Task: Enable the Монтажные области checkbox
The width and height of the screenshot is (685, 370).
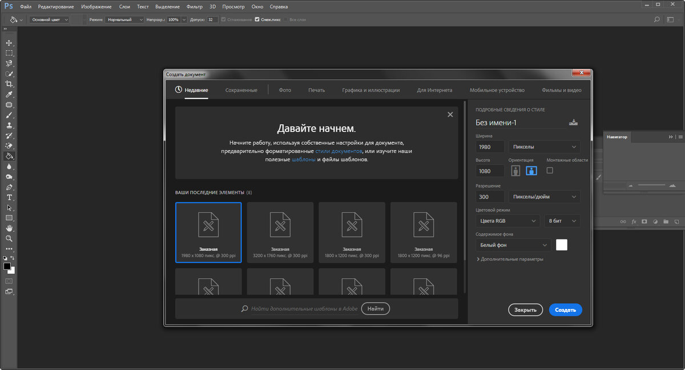Action: 550,170
